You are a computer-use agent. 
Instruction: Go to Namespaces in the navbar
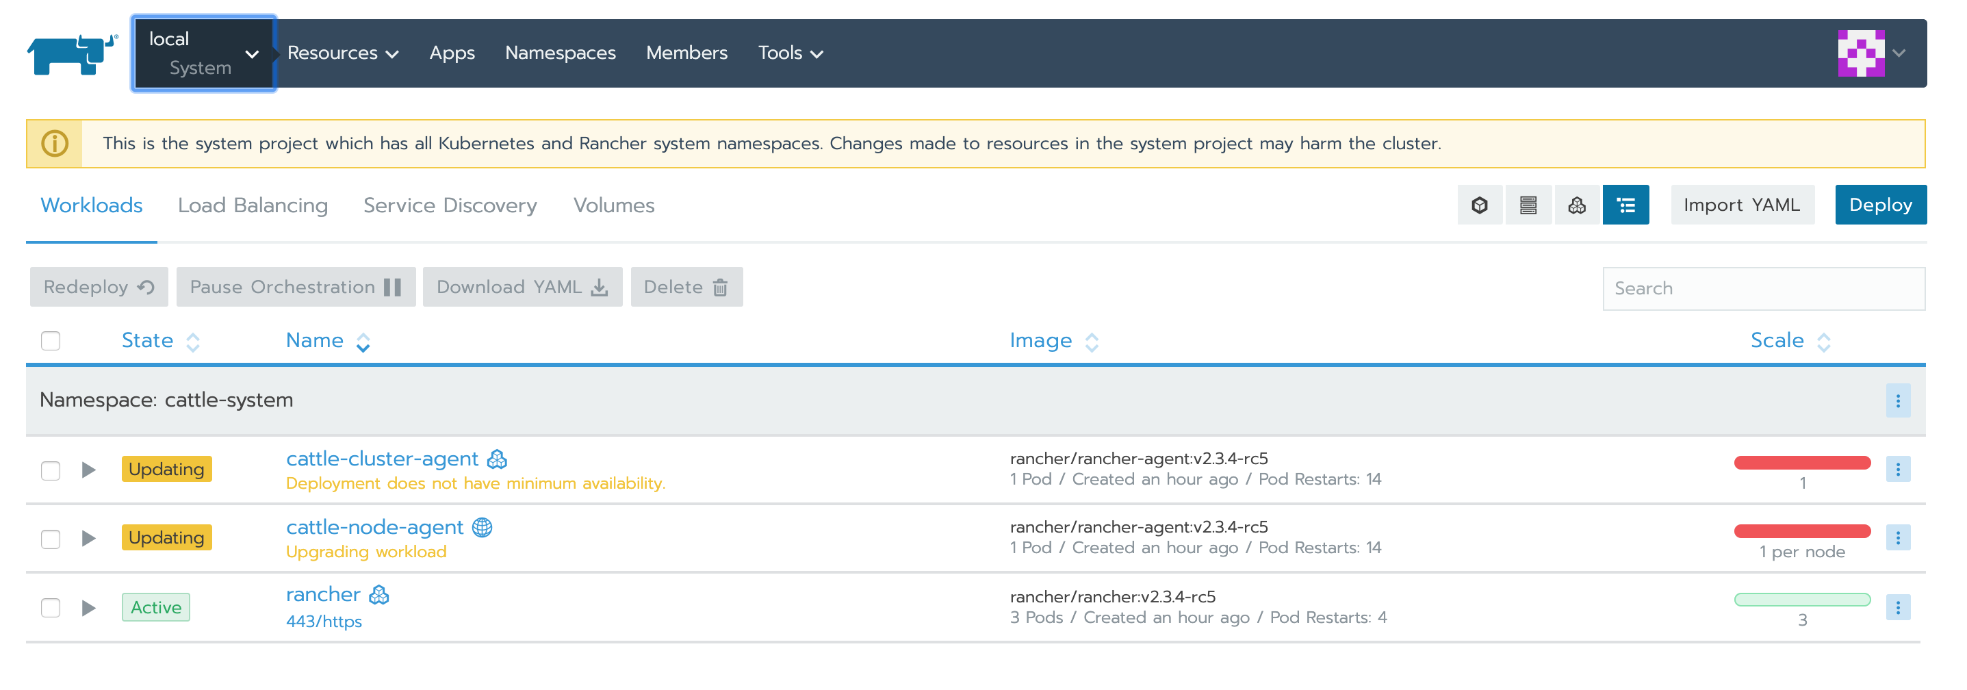(561, 53)
